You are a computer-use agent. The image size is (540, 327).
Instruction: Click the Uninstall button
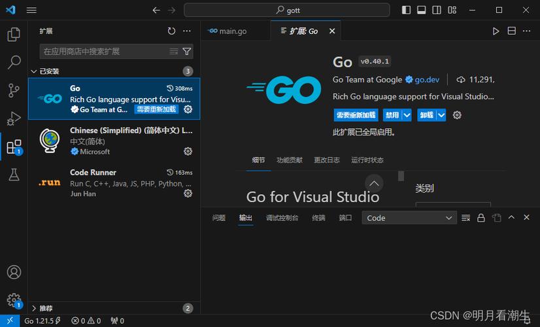pyautogui.click(x=427, y=115)
